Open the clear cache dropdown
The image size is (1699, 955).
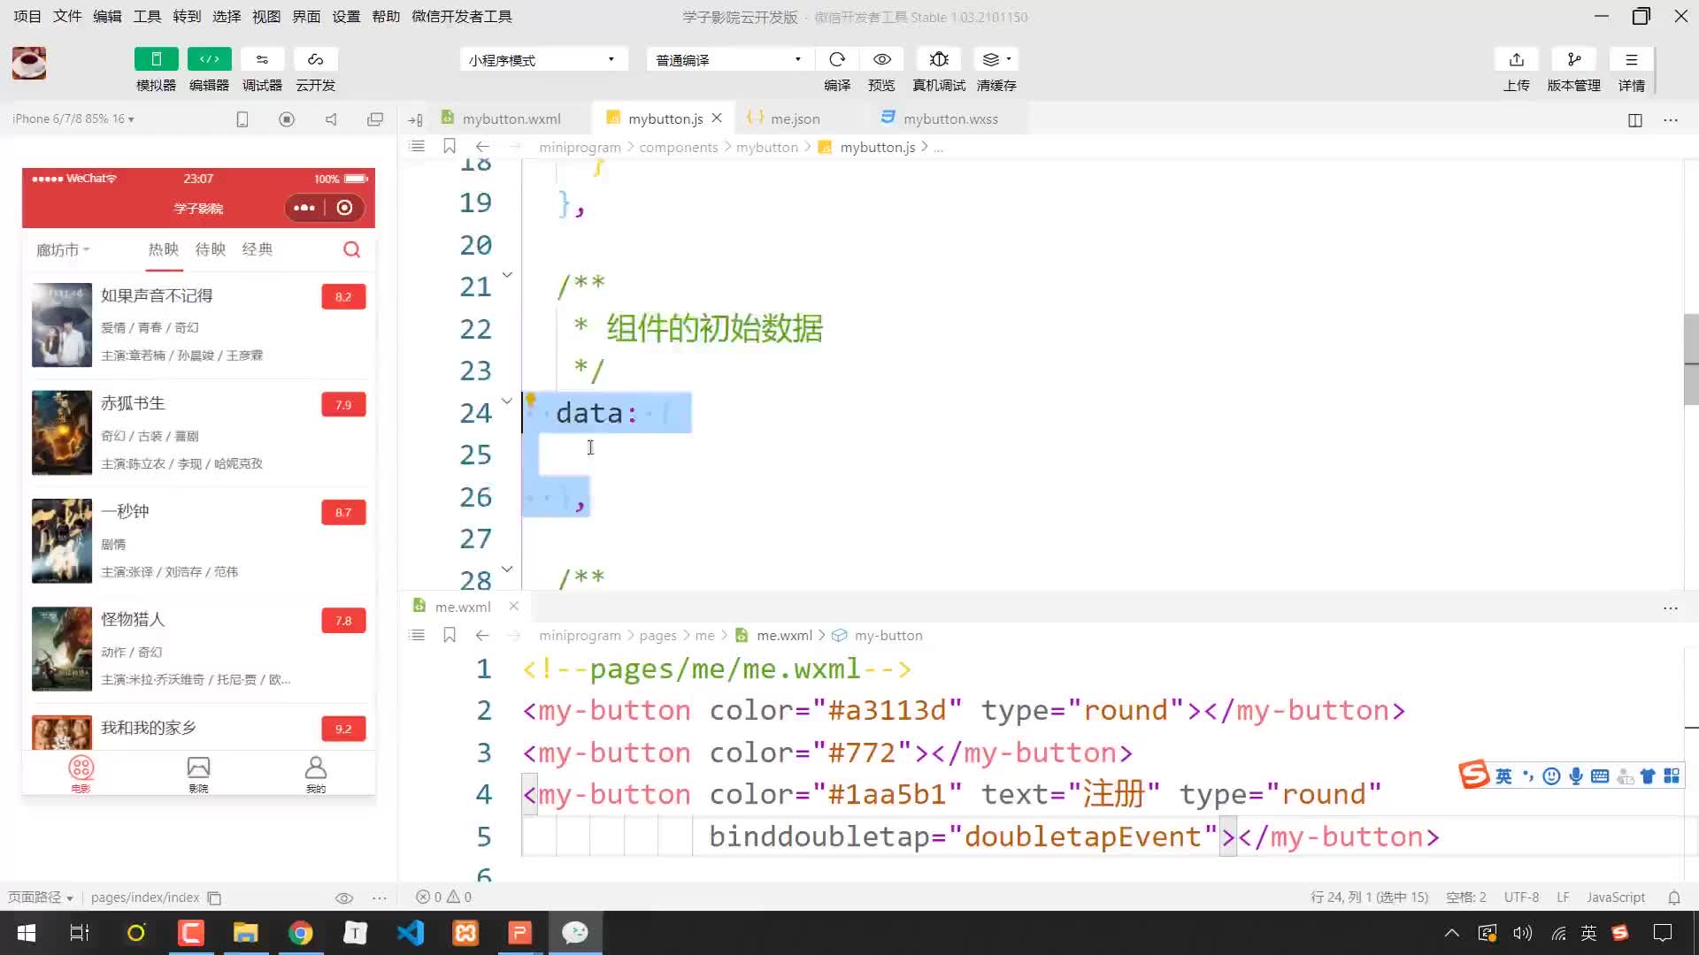996,59
